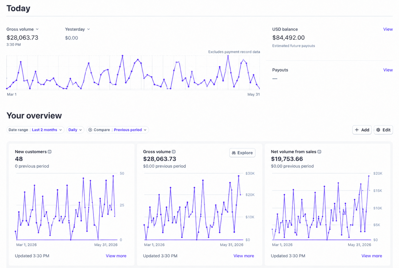Image resolution: width=399 pixels, height=268 pixels.
Task: Click the $28,063.73 amount in the Today section
Action: (22, 38)
